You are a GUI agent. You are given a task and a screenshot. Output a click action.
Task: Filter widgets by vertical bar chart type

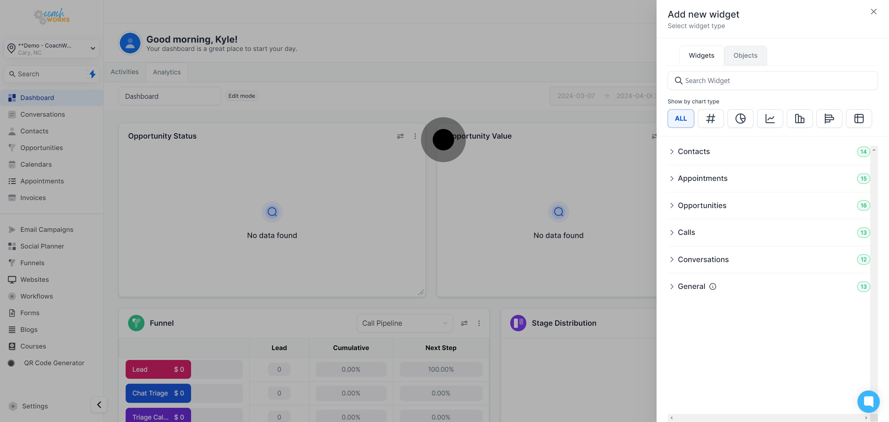[799, 118]
